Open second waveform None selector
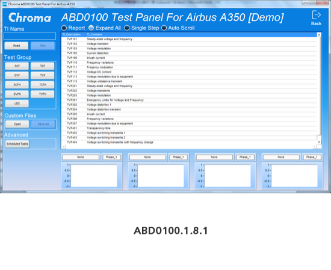Viewport: 331px width, 270px height. click(147, 157)
